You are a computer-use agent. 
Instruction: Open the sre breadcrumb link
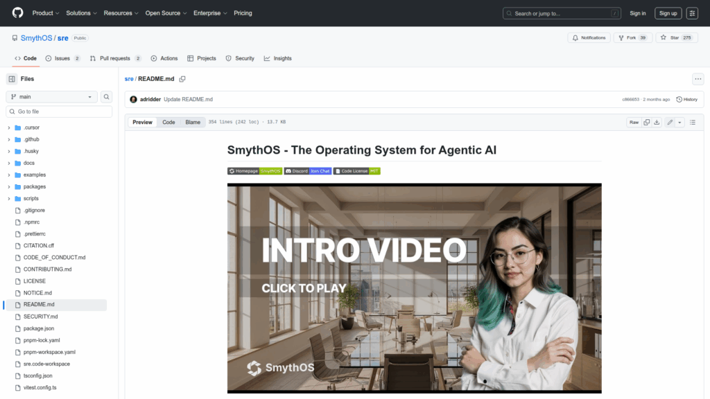click(128, 79)
